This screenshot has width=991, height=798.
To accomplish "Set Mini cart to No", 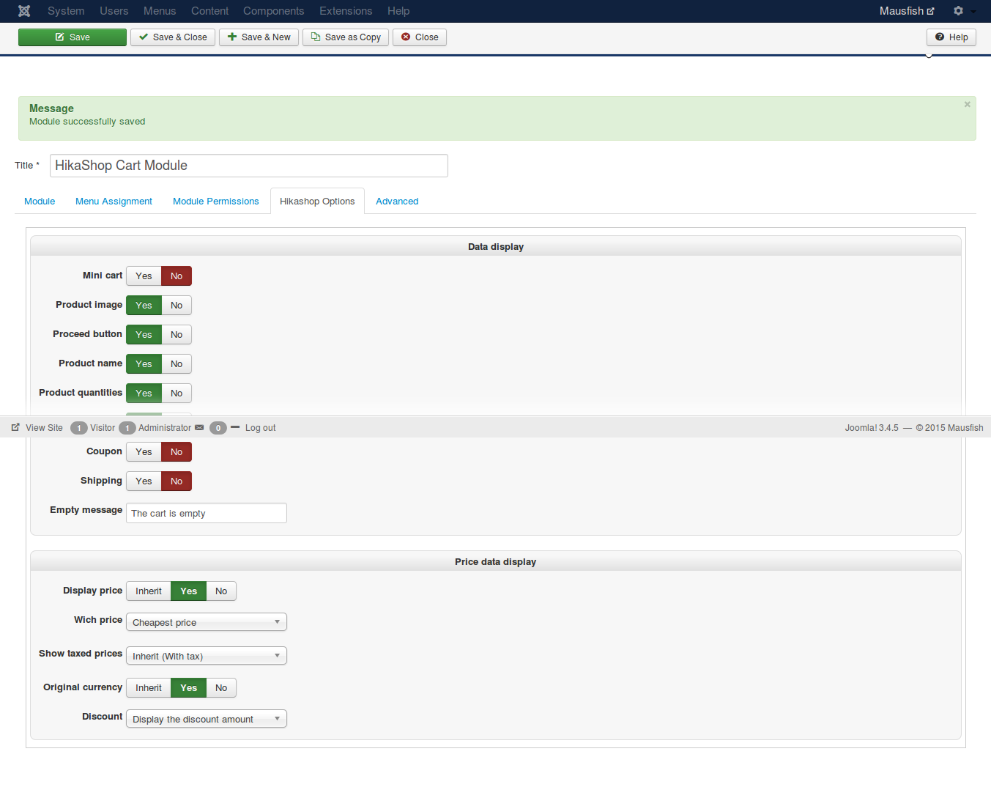I will (177, 276).
